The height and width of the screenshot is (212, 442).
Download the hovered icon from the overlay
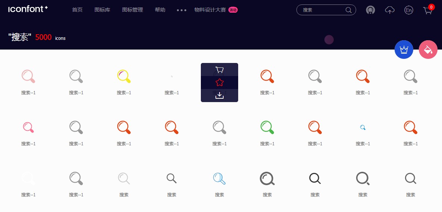click(220, 95)
